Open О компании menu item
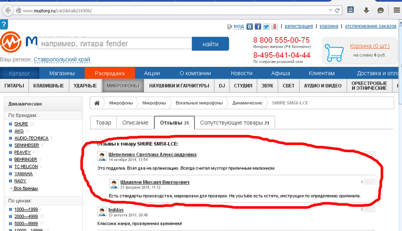 click(195, 73)
